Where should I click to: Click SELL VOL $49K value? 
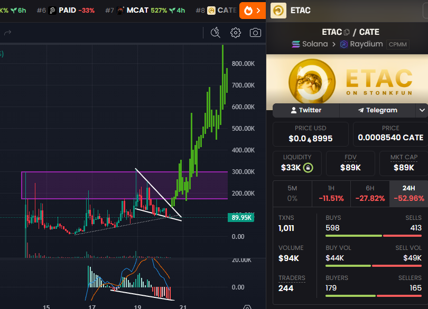coord(413,258)
